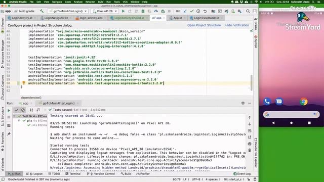324x182 pixels.
Task: Switch to LoginViewModel.kt tab
Action: click(207, 18)
